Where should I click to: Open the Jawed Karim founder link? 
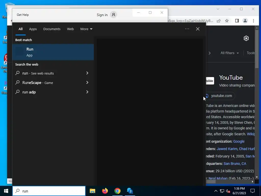coord(227,149)
